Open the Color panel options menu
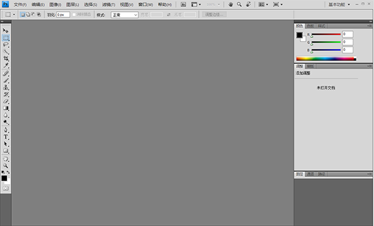The image size is (374, 226). 370,25
